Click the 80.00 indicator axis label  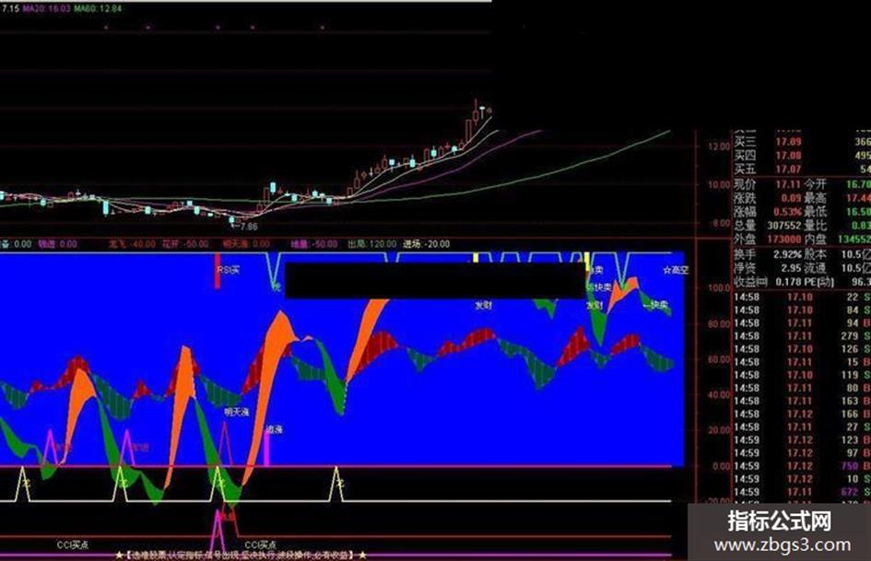[x=719, y=324]
